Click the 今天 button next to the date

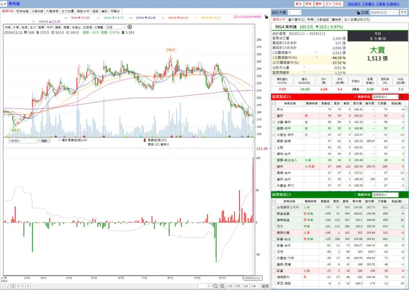(x=403, y=13)
